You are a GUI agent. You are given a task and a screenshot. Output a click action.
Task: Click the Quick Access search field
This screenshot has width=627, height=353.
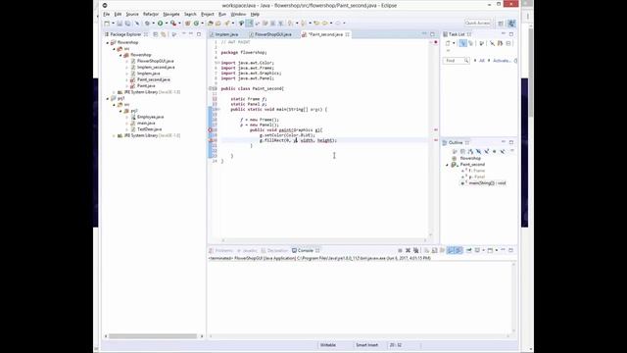pos(478,24)
